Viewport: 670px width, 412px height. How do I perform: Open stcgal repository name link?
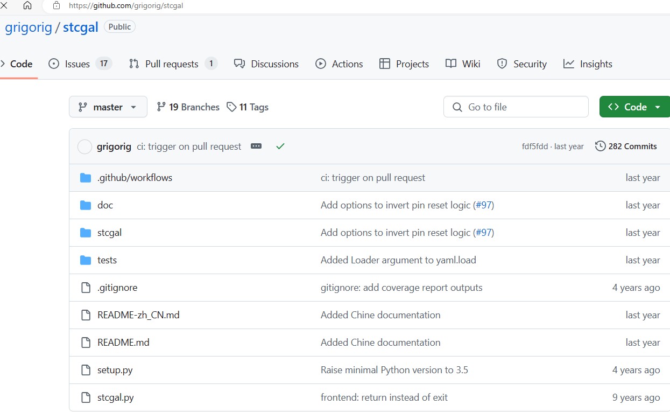tap(81, 27)
